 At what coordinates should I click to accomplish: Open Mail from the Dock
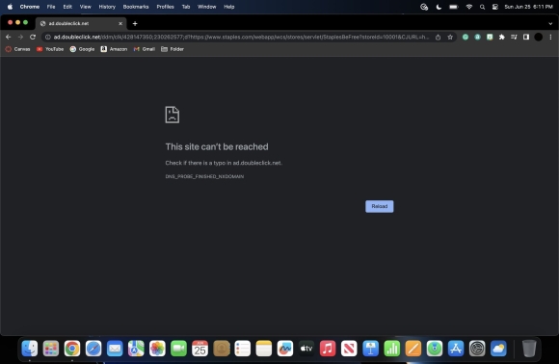click(115, 349)
